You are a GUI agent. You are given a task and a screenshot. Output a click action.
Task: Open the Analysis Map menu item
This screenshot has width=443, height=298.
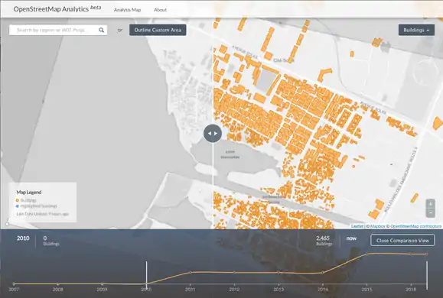click(127, 10)
